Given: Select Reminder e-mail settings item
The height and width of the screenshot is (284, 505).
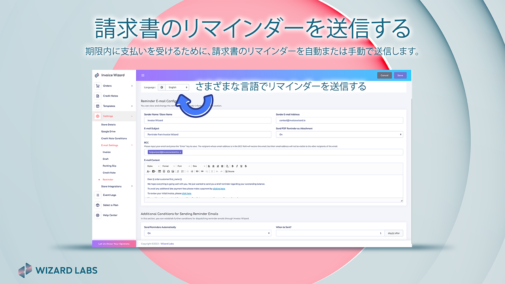Looking at the screenshot, I should click(108, 180).
